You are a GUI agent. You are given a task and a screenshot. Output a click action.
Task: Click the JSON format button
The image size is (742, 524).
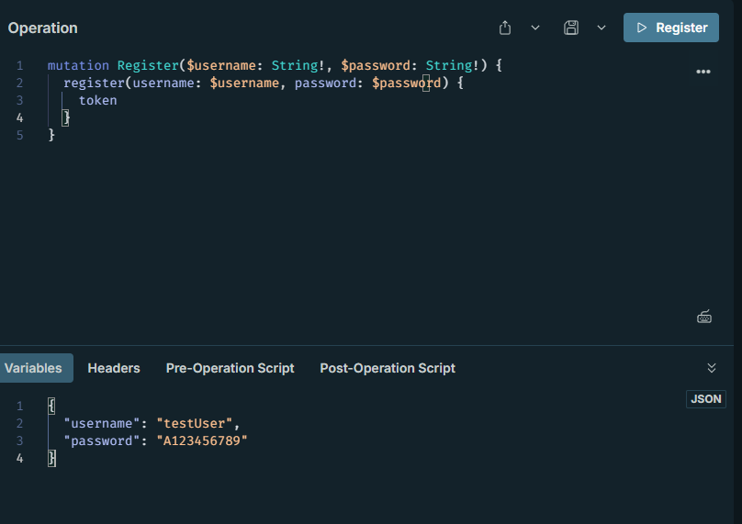pyautogui.click(x=705, y=398)
